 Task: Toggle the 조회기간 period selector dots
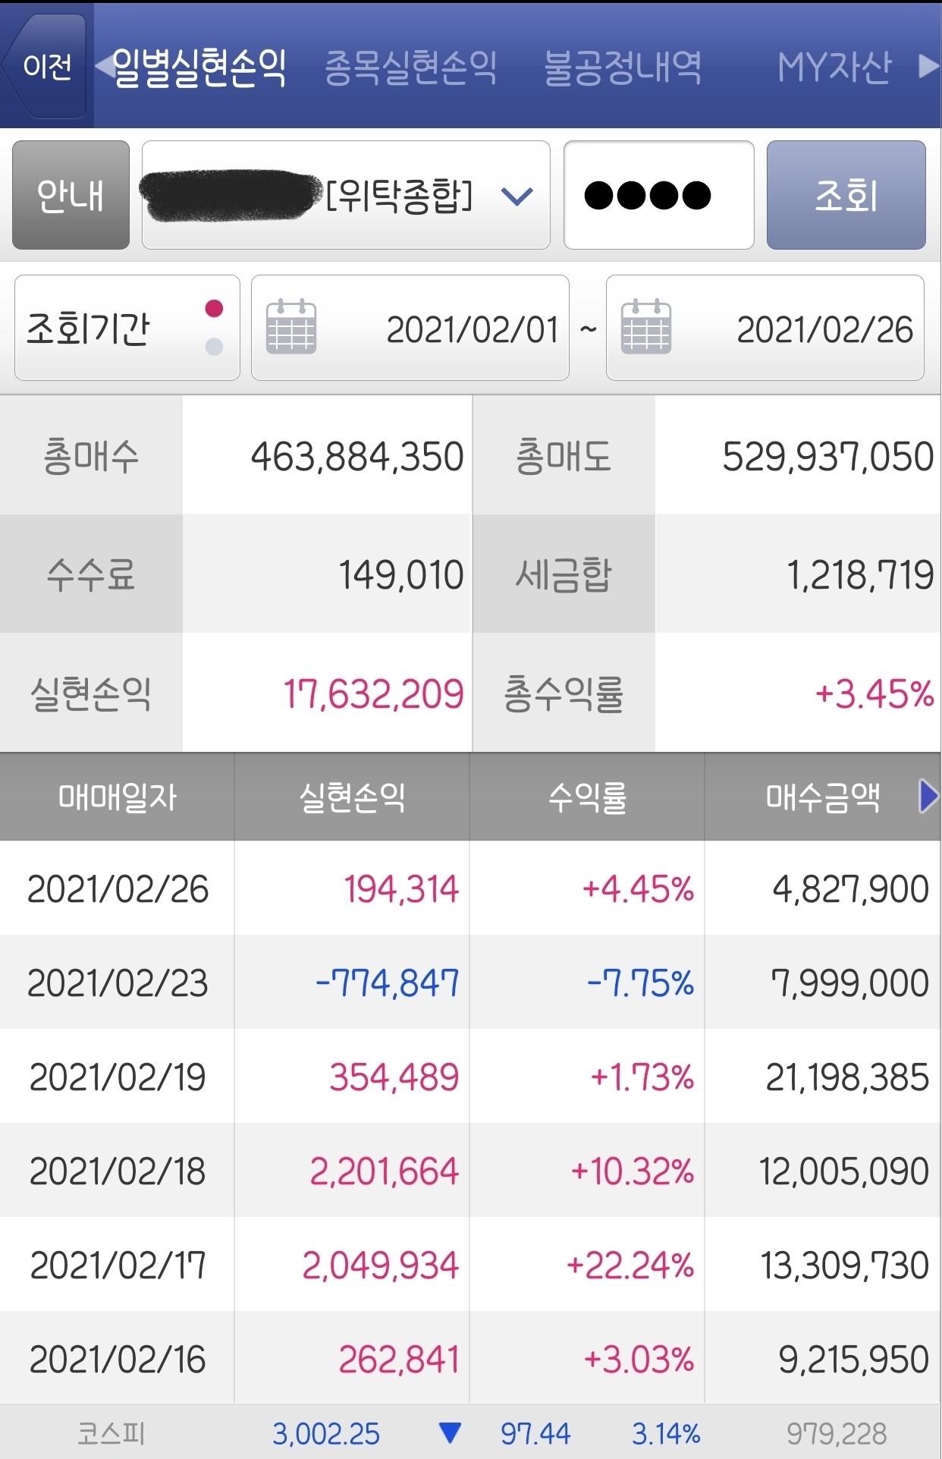tap(214, 327)
